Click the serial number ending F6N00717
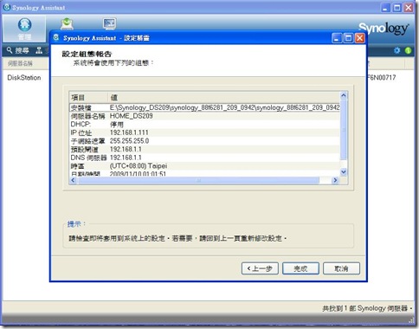The image size is (419, 329). click(x=381, y=77)
